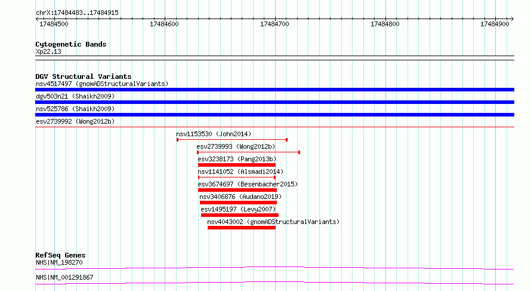531x291 pixels.
Task: Select nsv3406876 (Audano2019) variant label
Action: (240, 197)
